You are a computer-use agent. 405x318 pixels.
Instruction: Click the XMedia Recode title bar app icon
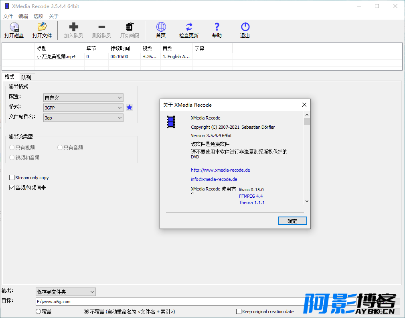pyautogui.click(x=6, y=6)
